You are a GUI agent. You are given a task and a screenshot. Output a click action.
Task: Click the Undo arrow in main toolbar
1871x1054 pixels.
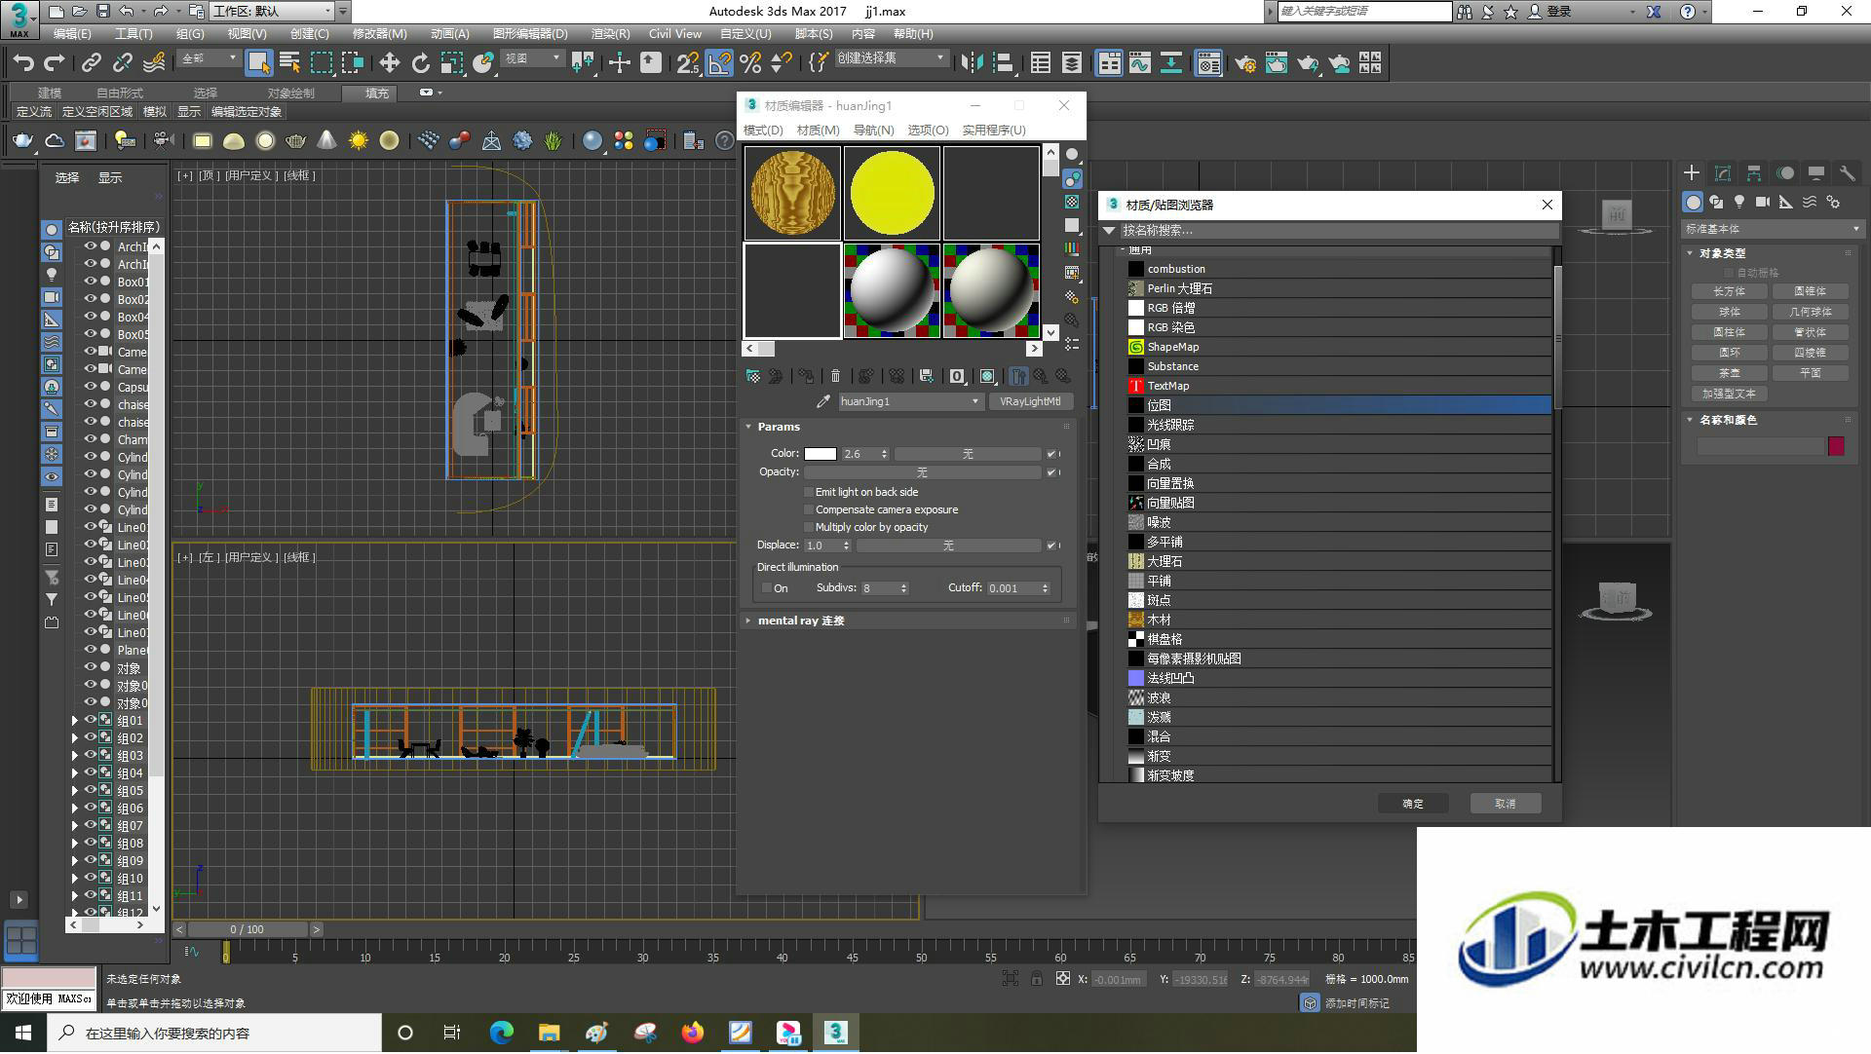(x=22, y=63)
